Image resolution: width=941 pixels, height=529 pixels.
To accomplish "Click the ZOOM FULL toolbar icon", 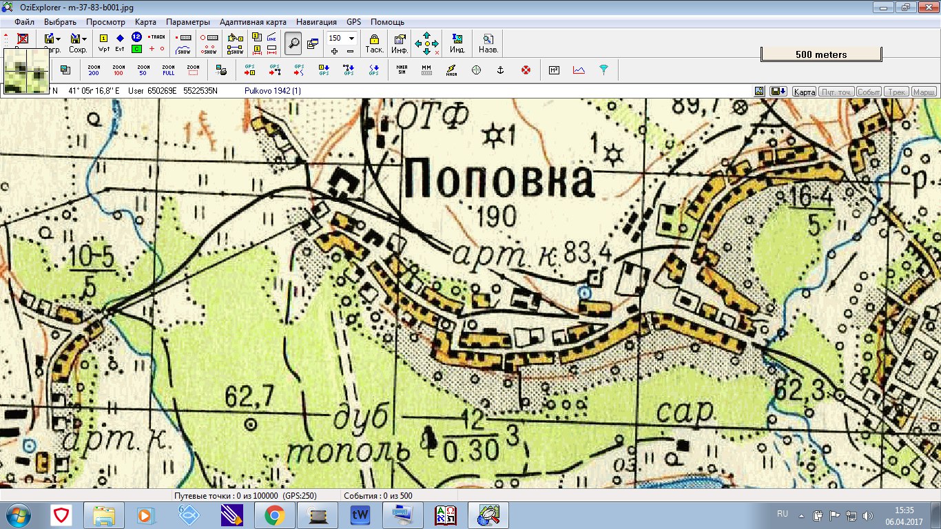I will [168, 70].
